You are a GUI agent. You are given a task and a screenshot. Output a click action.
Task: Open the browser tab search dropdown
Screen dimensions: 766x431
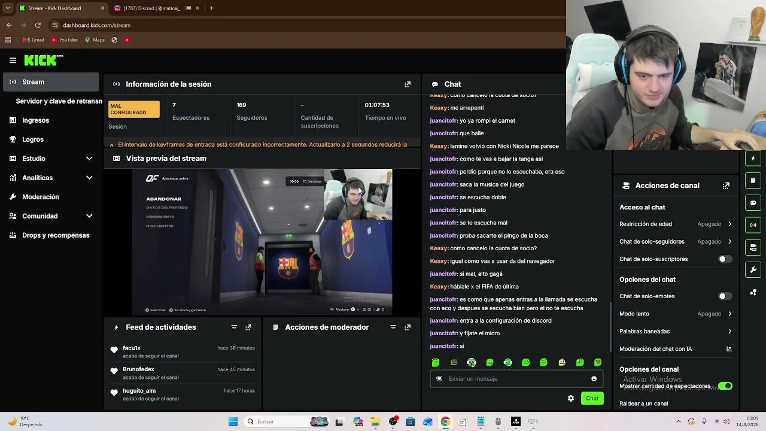click(8, 8)
